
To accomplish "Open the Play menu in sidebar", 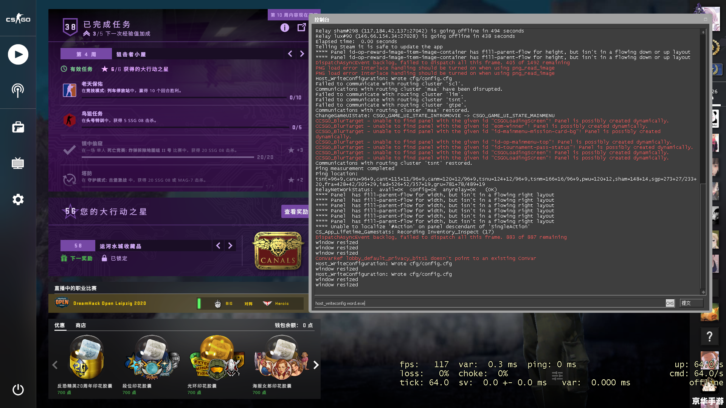I will (18, 54).
